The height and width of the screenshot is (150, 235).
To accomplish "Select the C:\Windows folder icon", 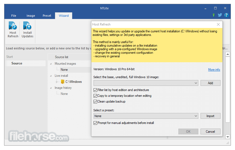I will (x=62, y=82).
